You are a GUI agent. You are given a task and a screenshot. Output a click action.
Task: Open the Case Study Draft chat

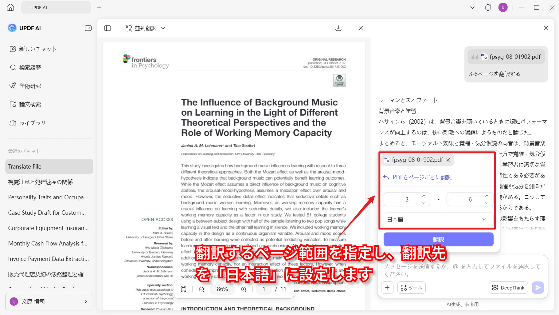(x=49, y=213)
